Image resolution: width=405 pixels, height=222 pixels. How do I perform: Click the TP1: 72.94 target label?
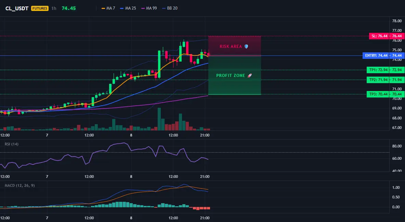tap(386, 70)
